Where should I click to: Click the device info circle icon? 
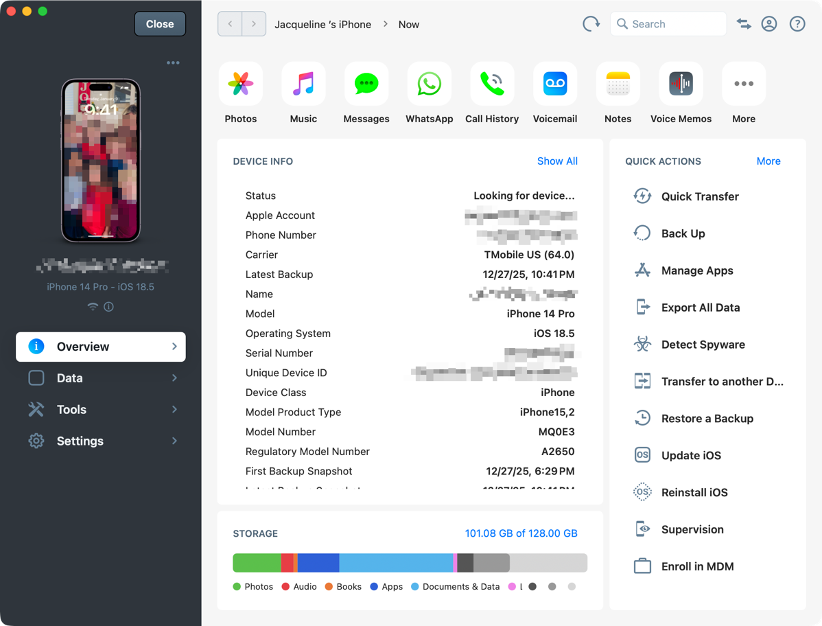108,307
